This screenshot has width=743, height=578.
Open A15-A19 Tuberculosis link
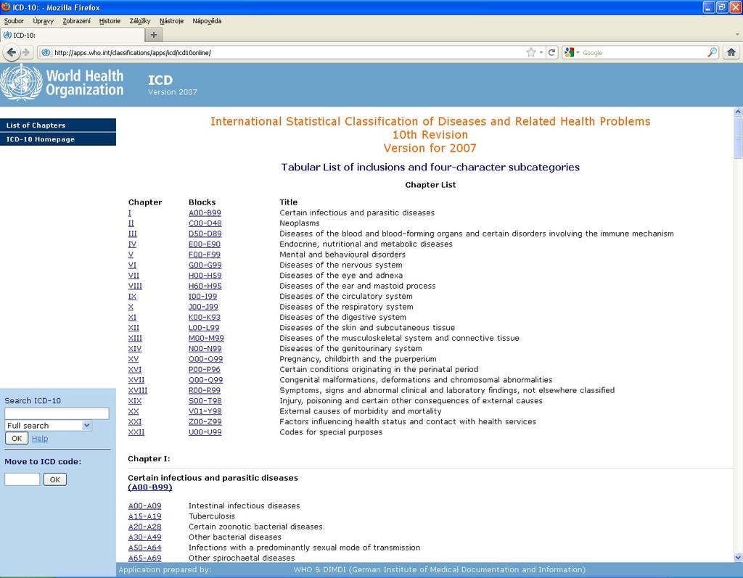click(x=145, y=516)
